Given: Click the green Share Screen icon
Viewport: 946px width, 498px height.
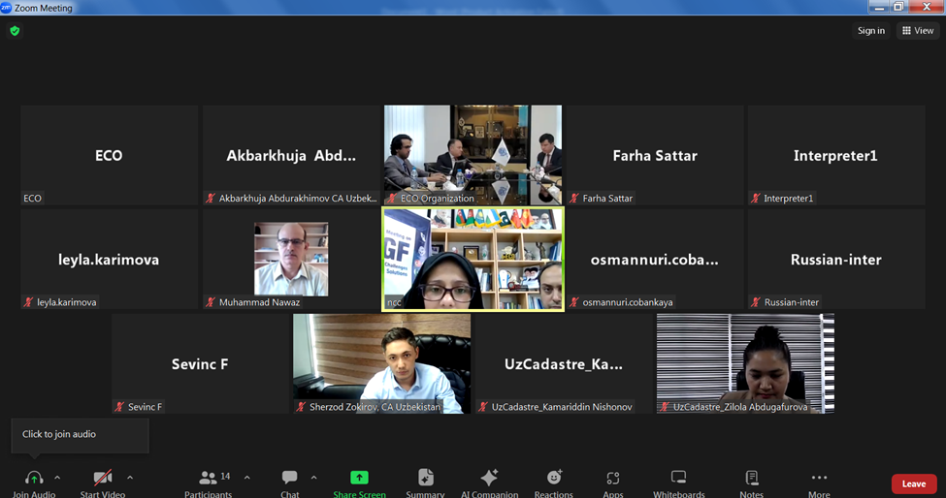Looking at the screenshot, I should point(359,478).
